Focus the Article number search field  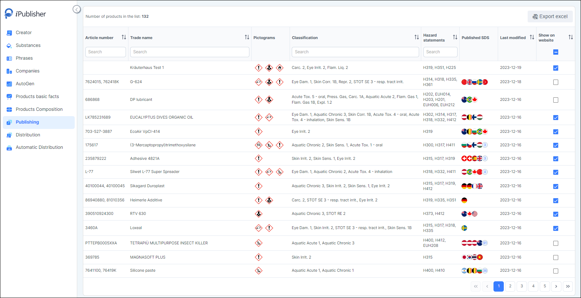[106, 52]
